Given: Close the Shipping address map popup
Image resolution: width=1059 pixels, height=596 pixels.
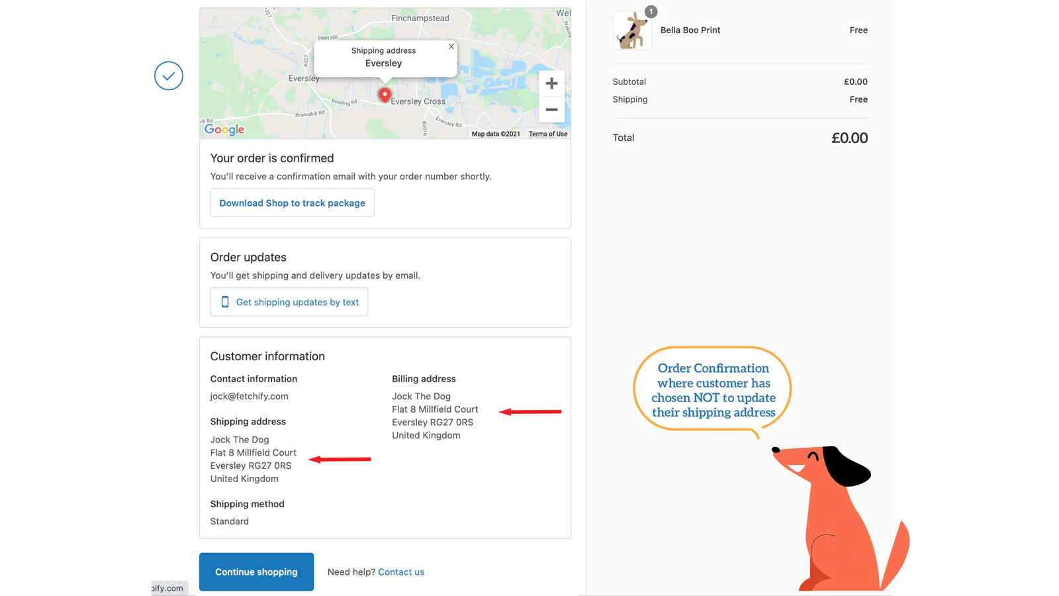Looking at the screenshot, I should [x=451, y=47].
